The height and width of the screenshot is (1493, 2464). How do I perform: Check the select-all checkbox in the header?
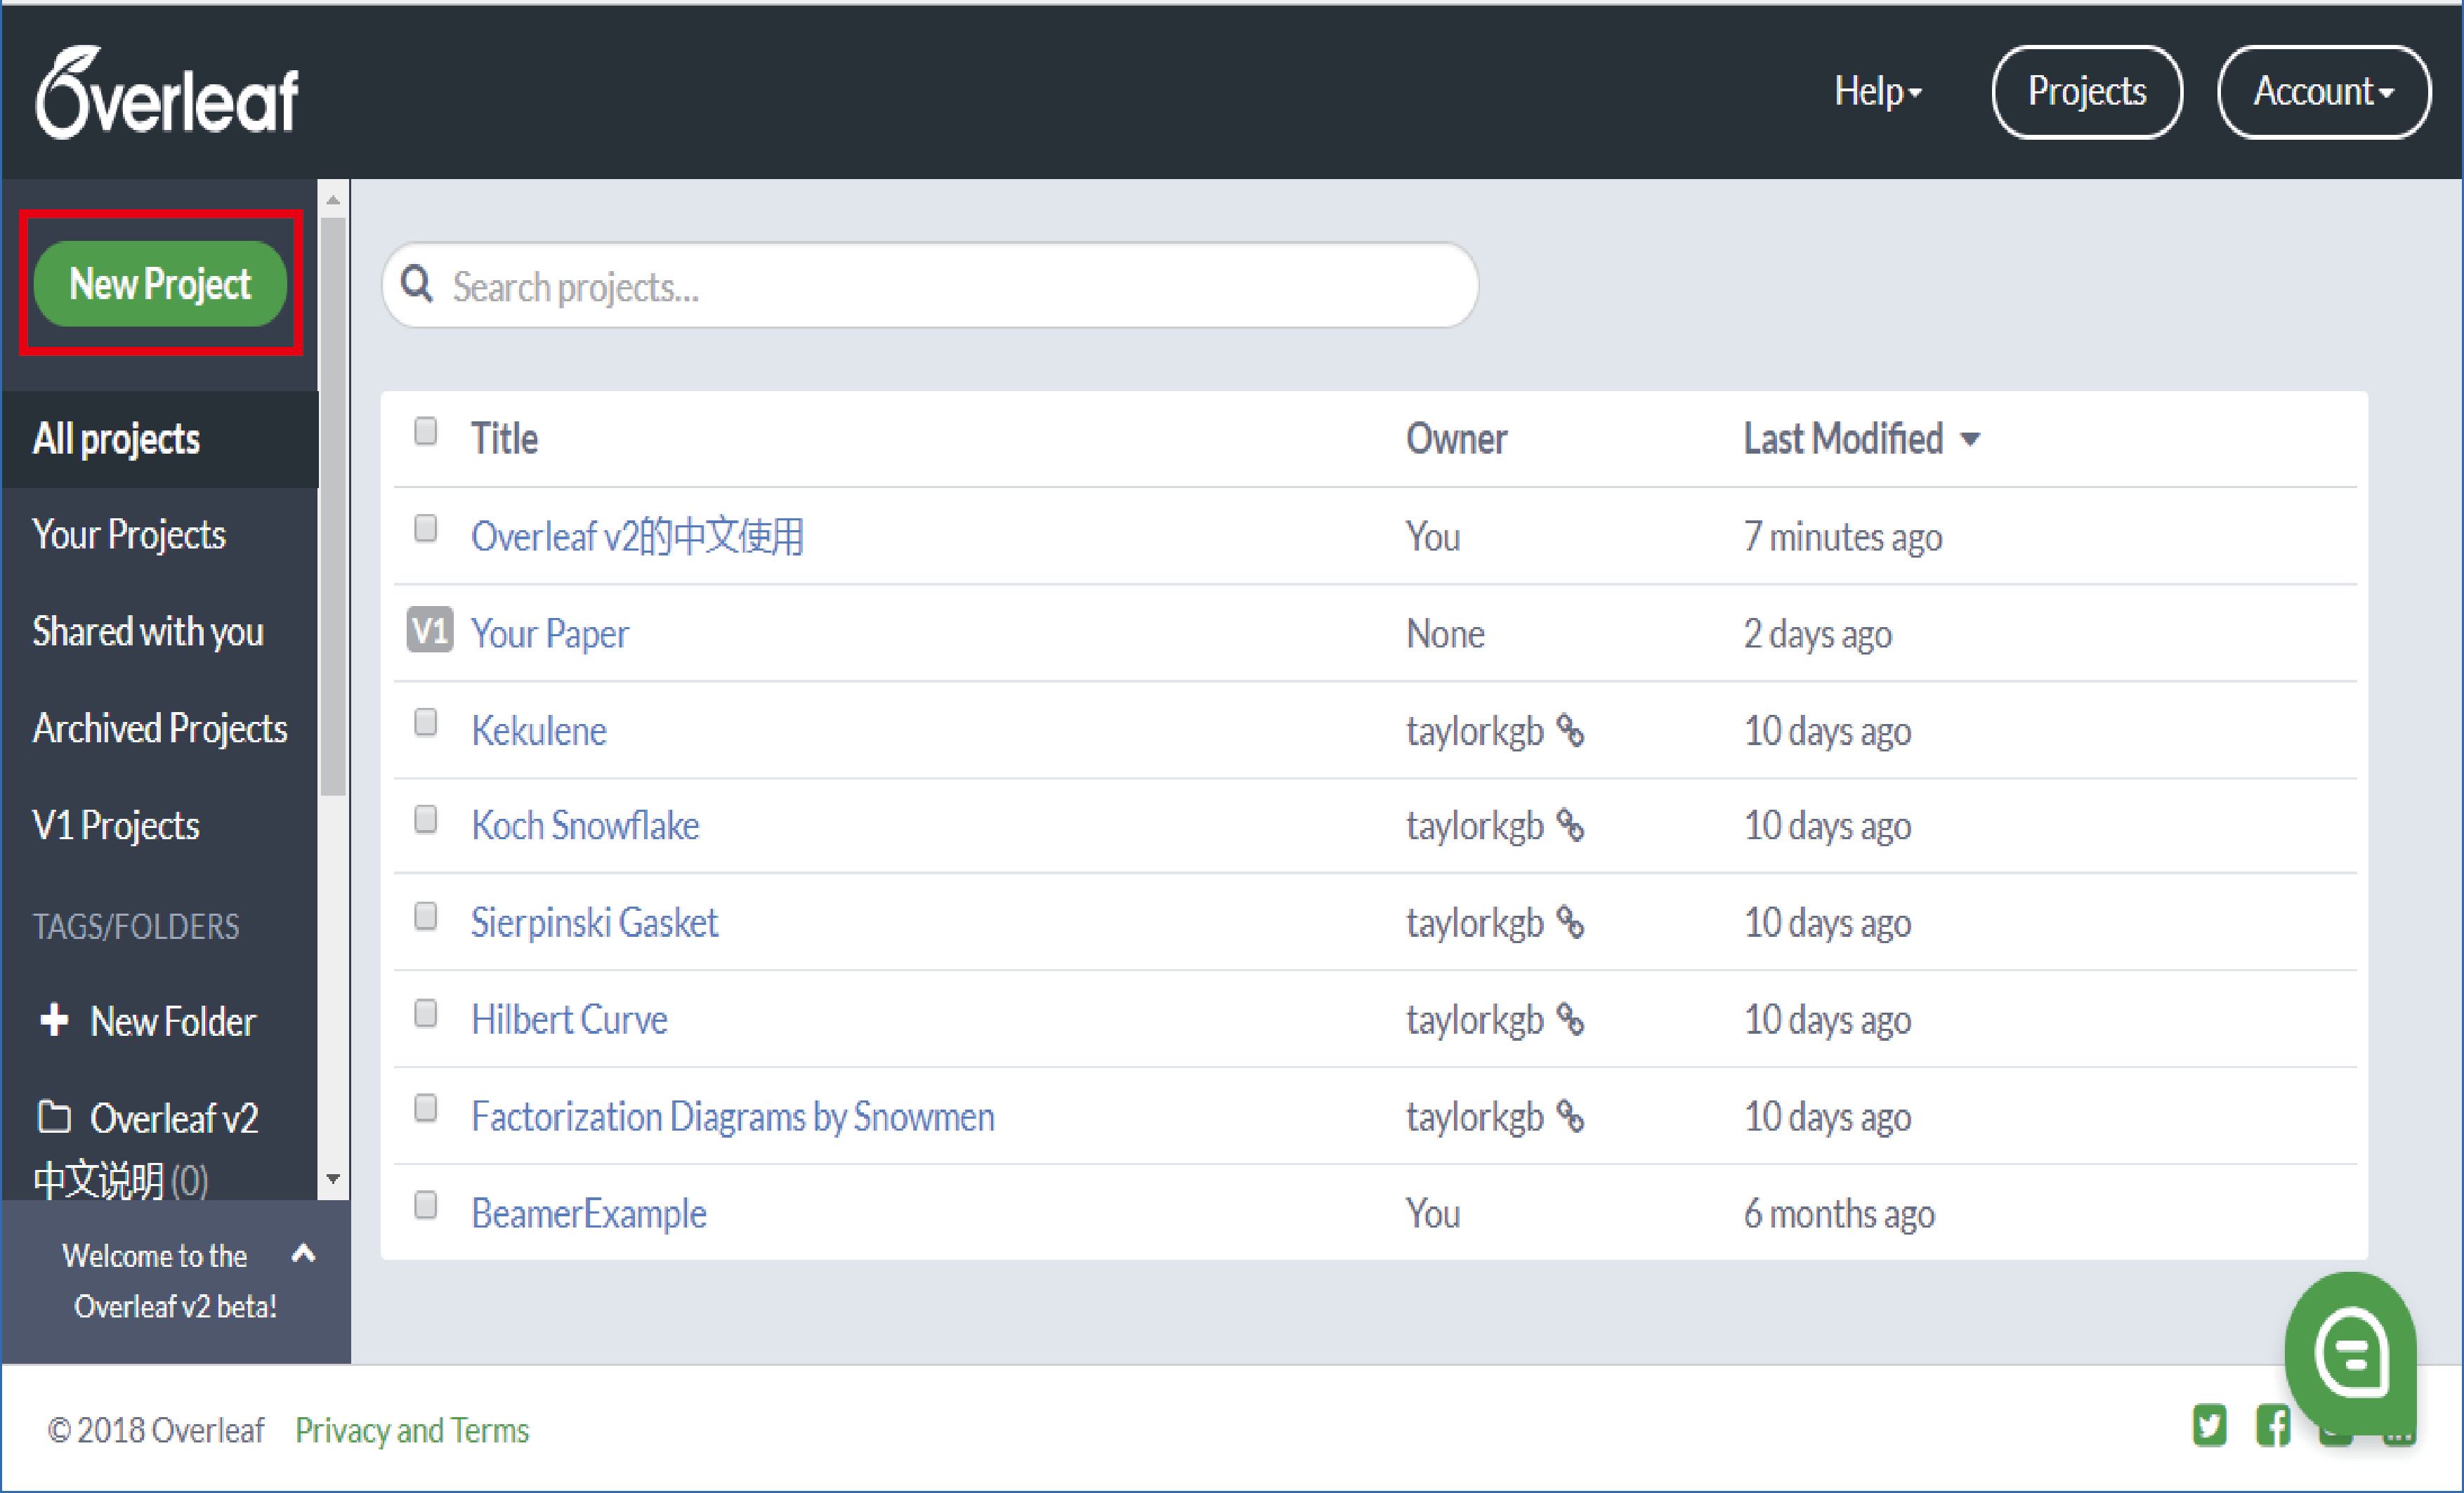click(x=425, y=431)
